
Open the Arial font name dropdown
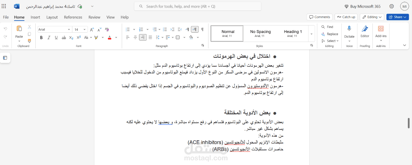tap(54, 29)
